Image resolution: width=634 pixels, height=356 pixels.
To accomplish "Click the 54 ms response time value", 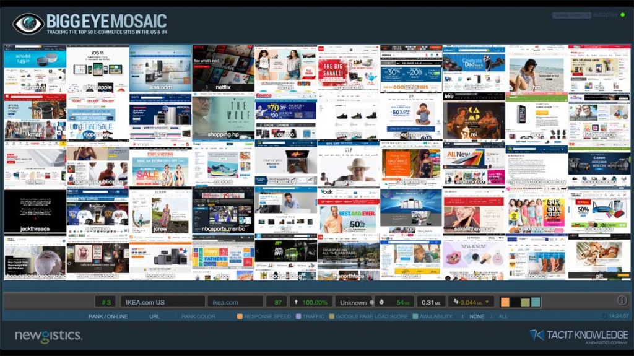I will point(402,302).
